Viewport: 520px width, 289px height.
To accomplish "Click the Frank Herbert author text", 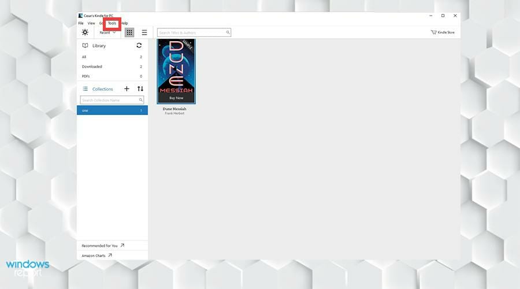I will 174,113.
